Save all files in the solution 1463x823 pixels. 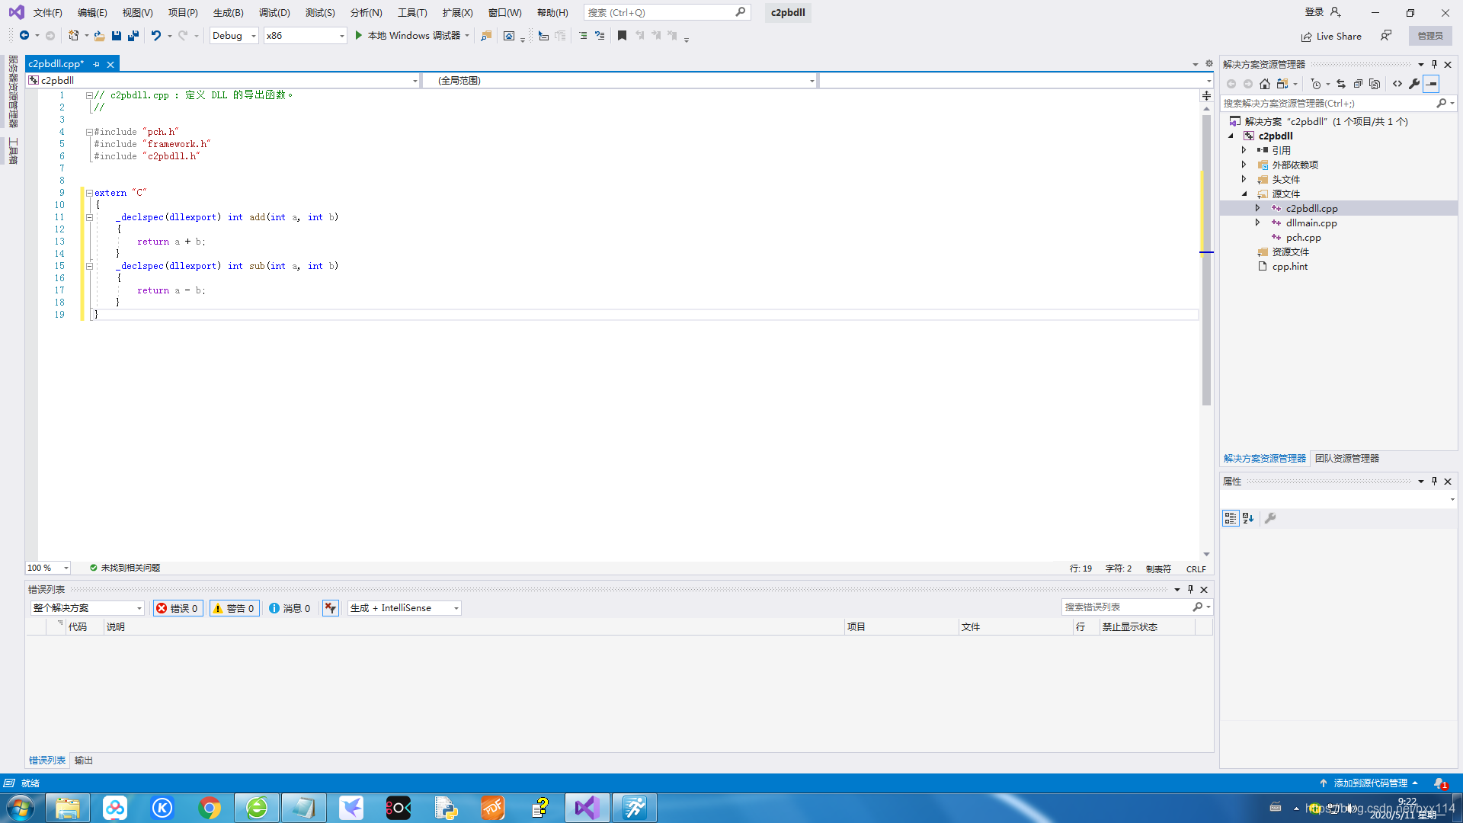[133, 35]
